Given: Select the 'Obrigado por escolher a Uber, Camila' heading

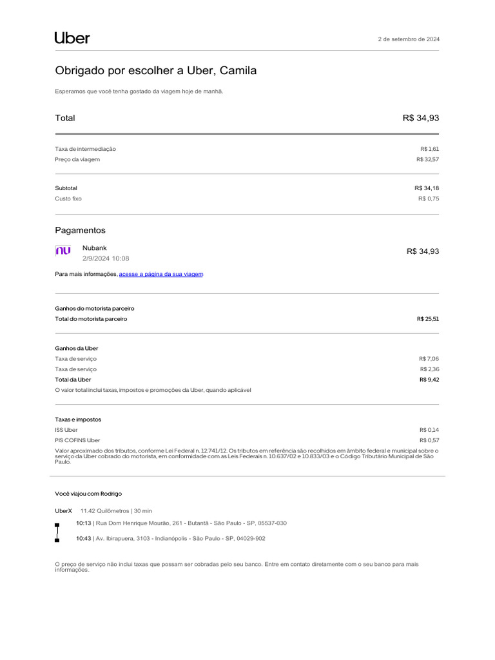Looking at the screenshot, I should [x=156, y=70].
